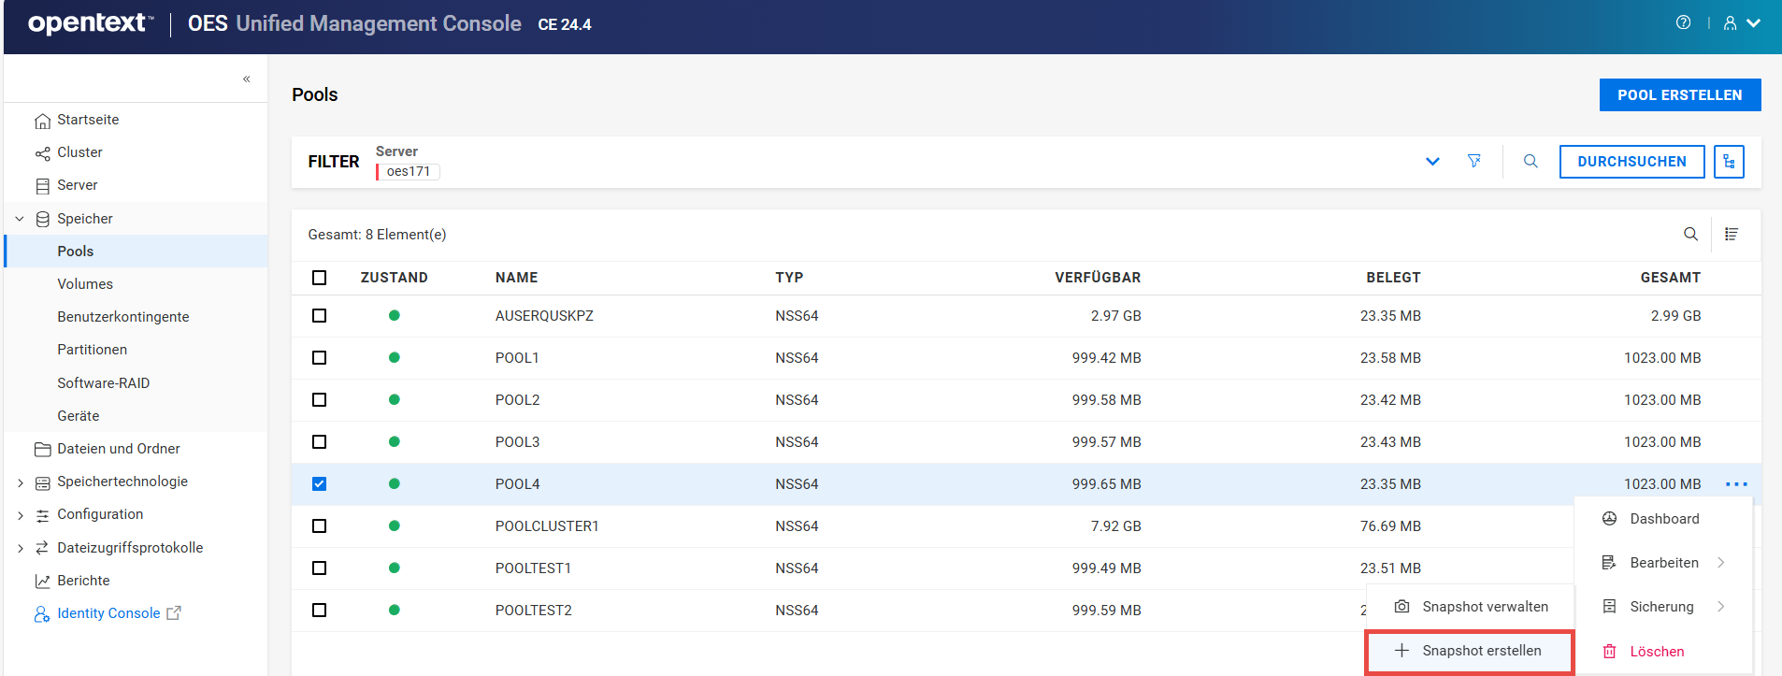Check the POOL1 row checkbox
The width and height of the screenshot is (1782, 676).
[320, 358]
